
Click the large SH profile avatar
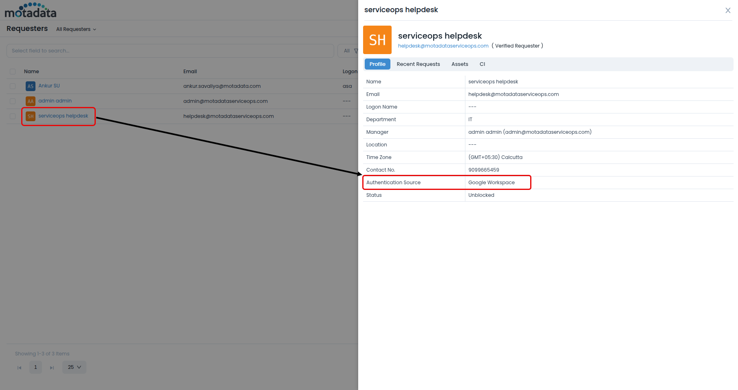[377, 40]
